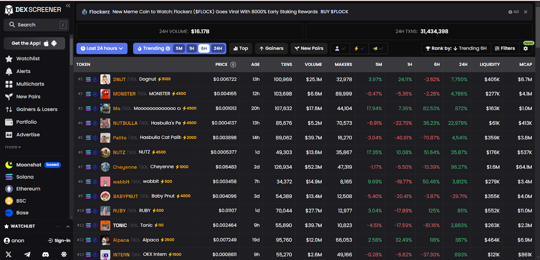The height and width of the screenshot is (260, 540).
Task: Select the 5M trending timeframe
Action: coord(179,48)
